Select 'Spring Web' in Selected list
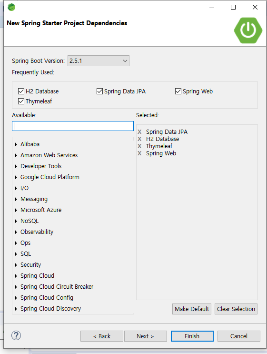267x354 pixels. pyautogui.click(x=161, y=153)
